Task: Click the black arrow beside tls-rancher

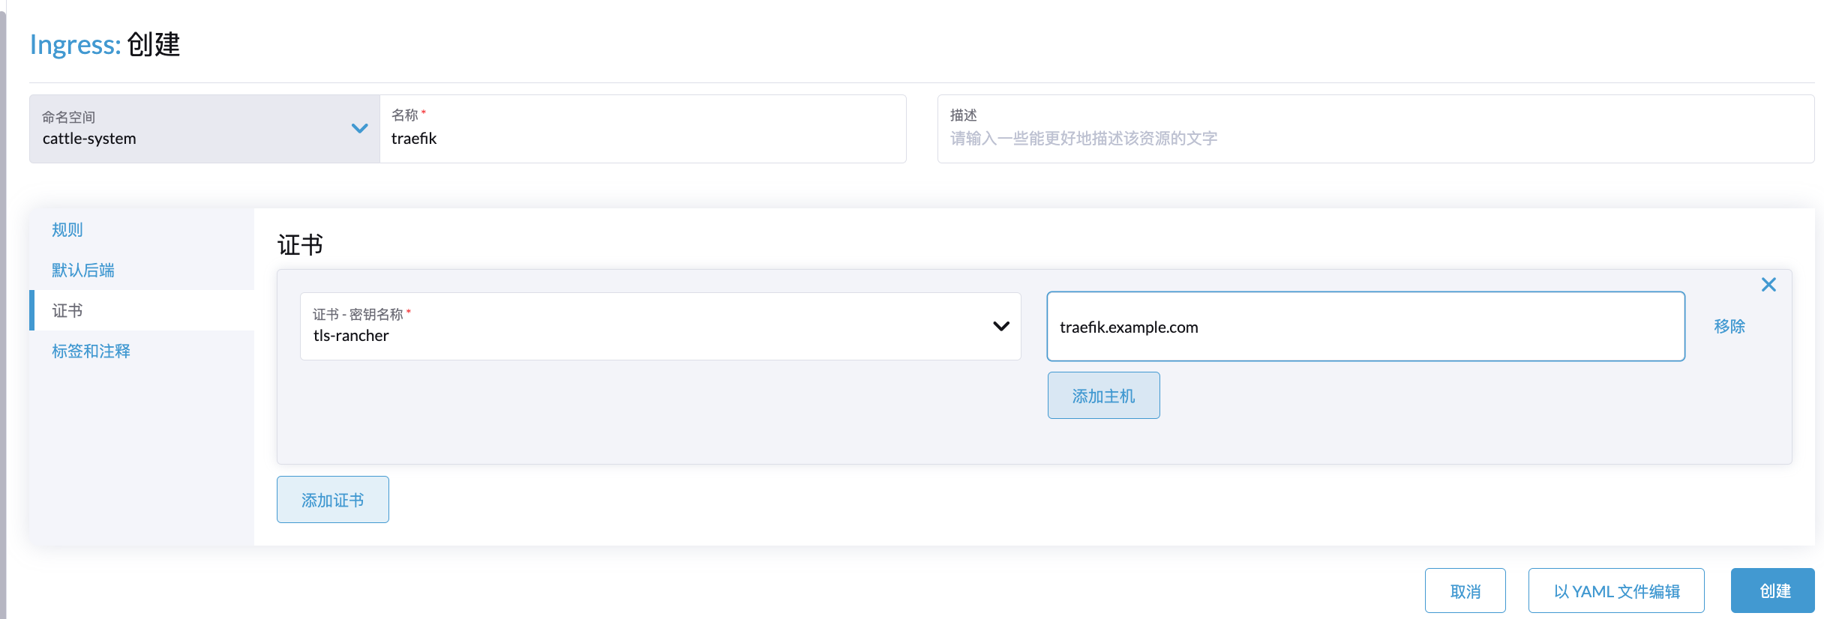Action: pyautogui.click(x=1000, y=326)
